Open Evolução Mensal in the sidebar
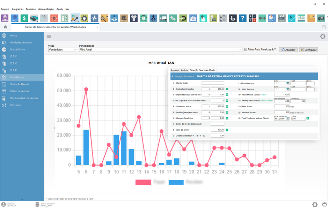Screen dimensions: 329x208 pyautogui.click(x=22, y=84)
